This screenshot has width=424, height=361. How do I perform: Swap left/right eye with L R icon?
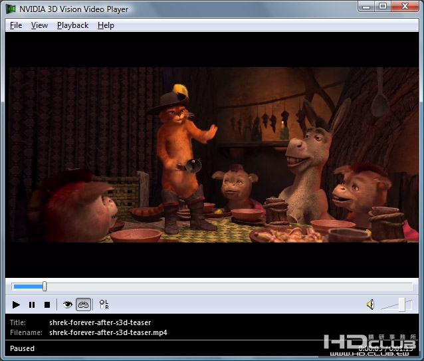pos(104,304)
